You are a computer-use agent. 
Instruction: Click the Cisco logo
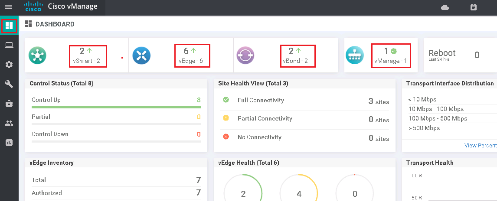coord(33,7)
